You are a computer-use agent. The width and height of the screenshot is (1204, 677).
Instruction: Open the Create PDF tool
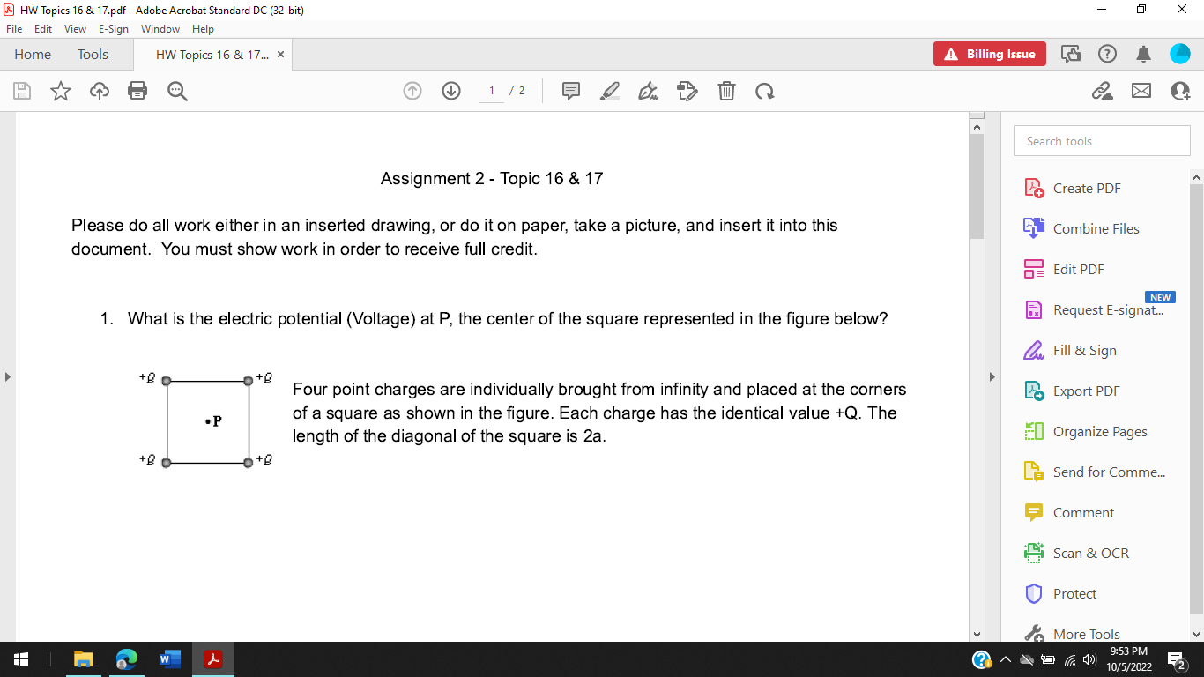(1086, 188)
